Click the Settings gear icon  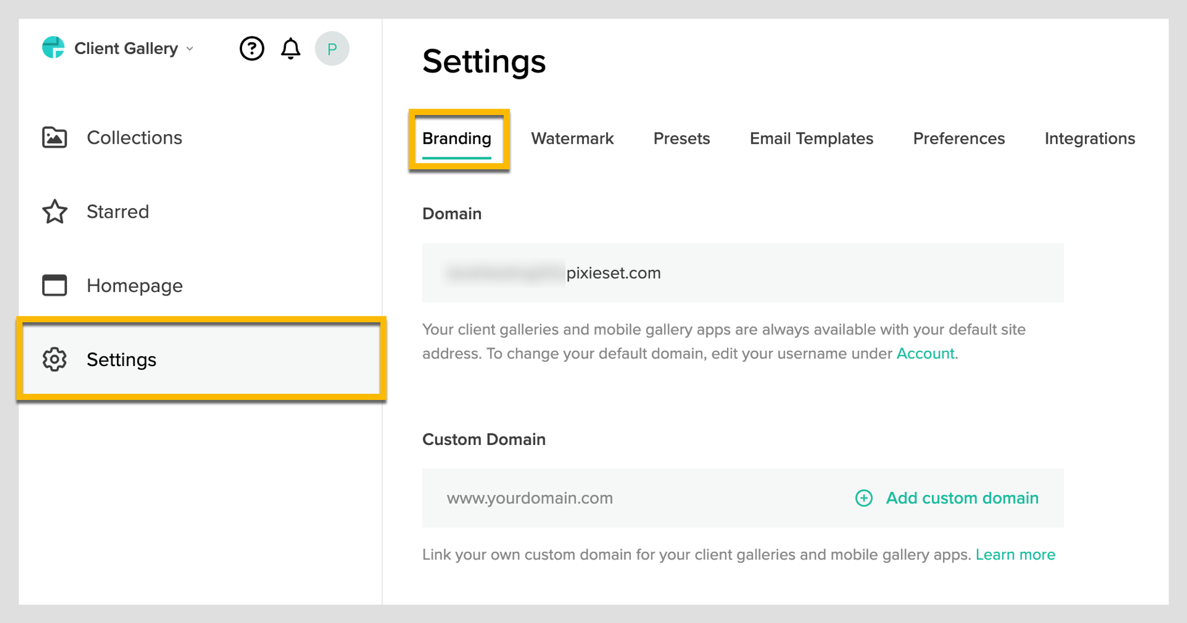(x=55, y=360)
